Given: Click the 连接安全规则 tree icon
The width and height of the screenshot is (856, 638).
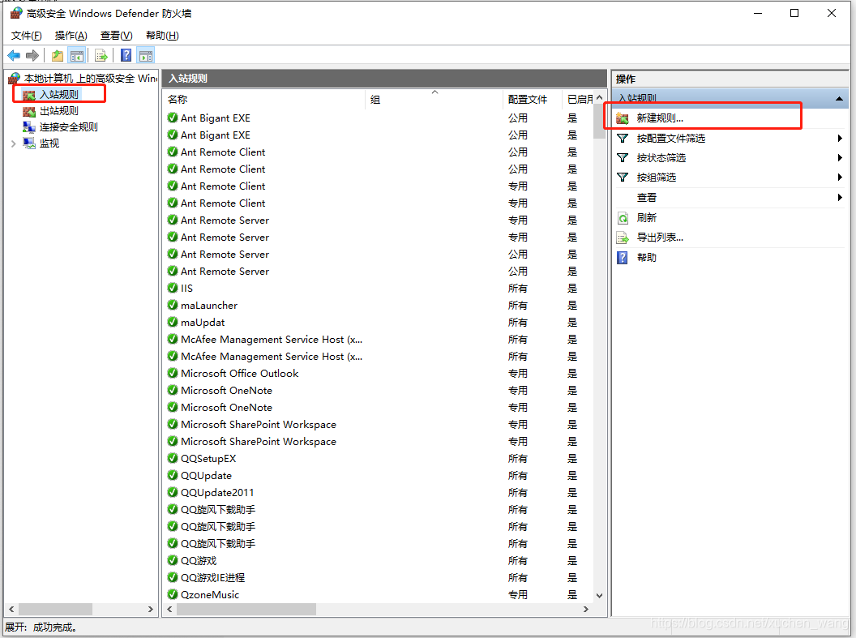Looking at the screenshot, I should [x=29, y=127].
